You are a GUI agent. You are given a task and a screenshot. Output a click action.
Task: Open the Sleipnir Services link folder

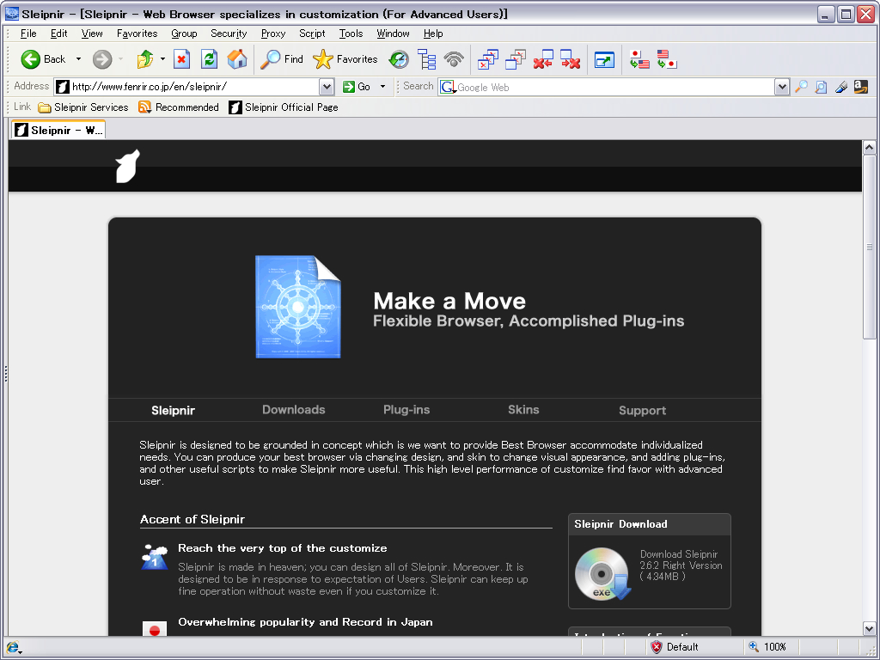(83, 107)
